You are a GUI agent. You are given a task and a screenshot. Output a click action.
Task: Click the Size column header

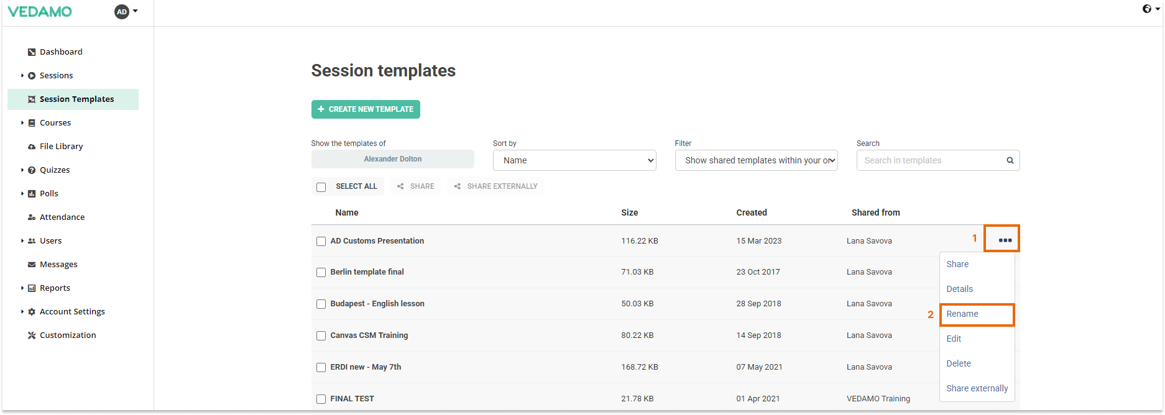click(x=630, y=212)
